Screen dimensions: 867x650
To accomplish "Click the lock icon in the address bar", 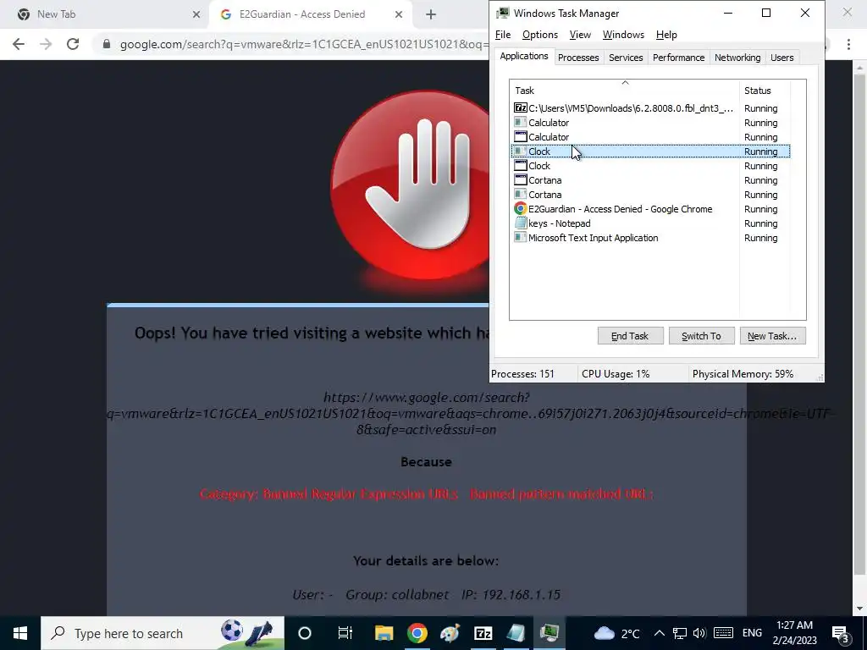I will pos(107,44).
